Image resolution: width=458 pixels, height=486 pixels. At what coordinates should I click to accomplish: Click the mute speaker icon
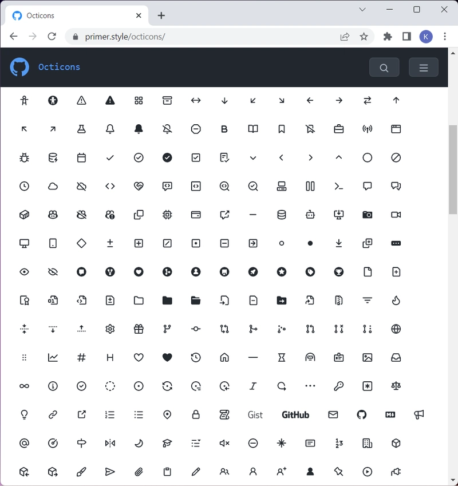tap(224, 443)
